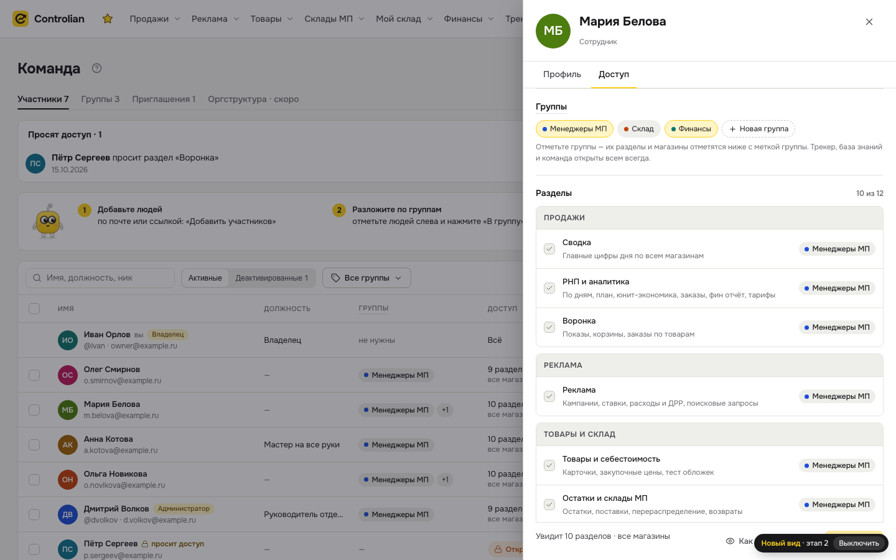Click Дмитрий Волков's ДВ avatar
The width and height of the screenshot is (896, 560).
[68, 515]
